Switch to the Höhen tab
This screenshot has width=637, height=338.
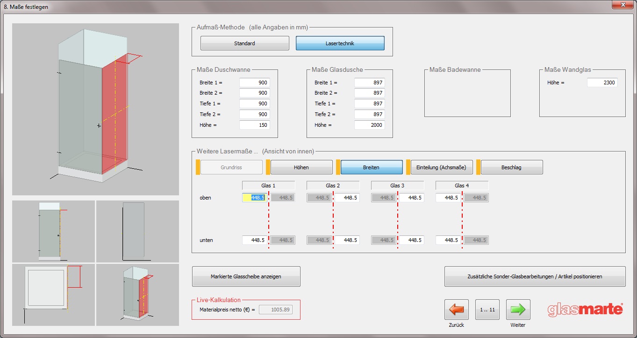(301, 167)
